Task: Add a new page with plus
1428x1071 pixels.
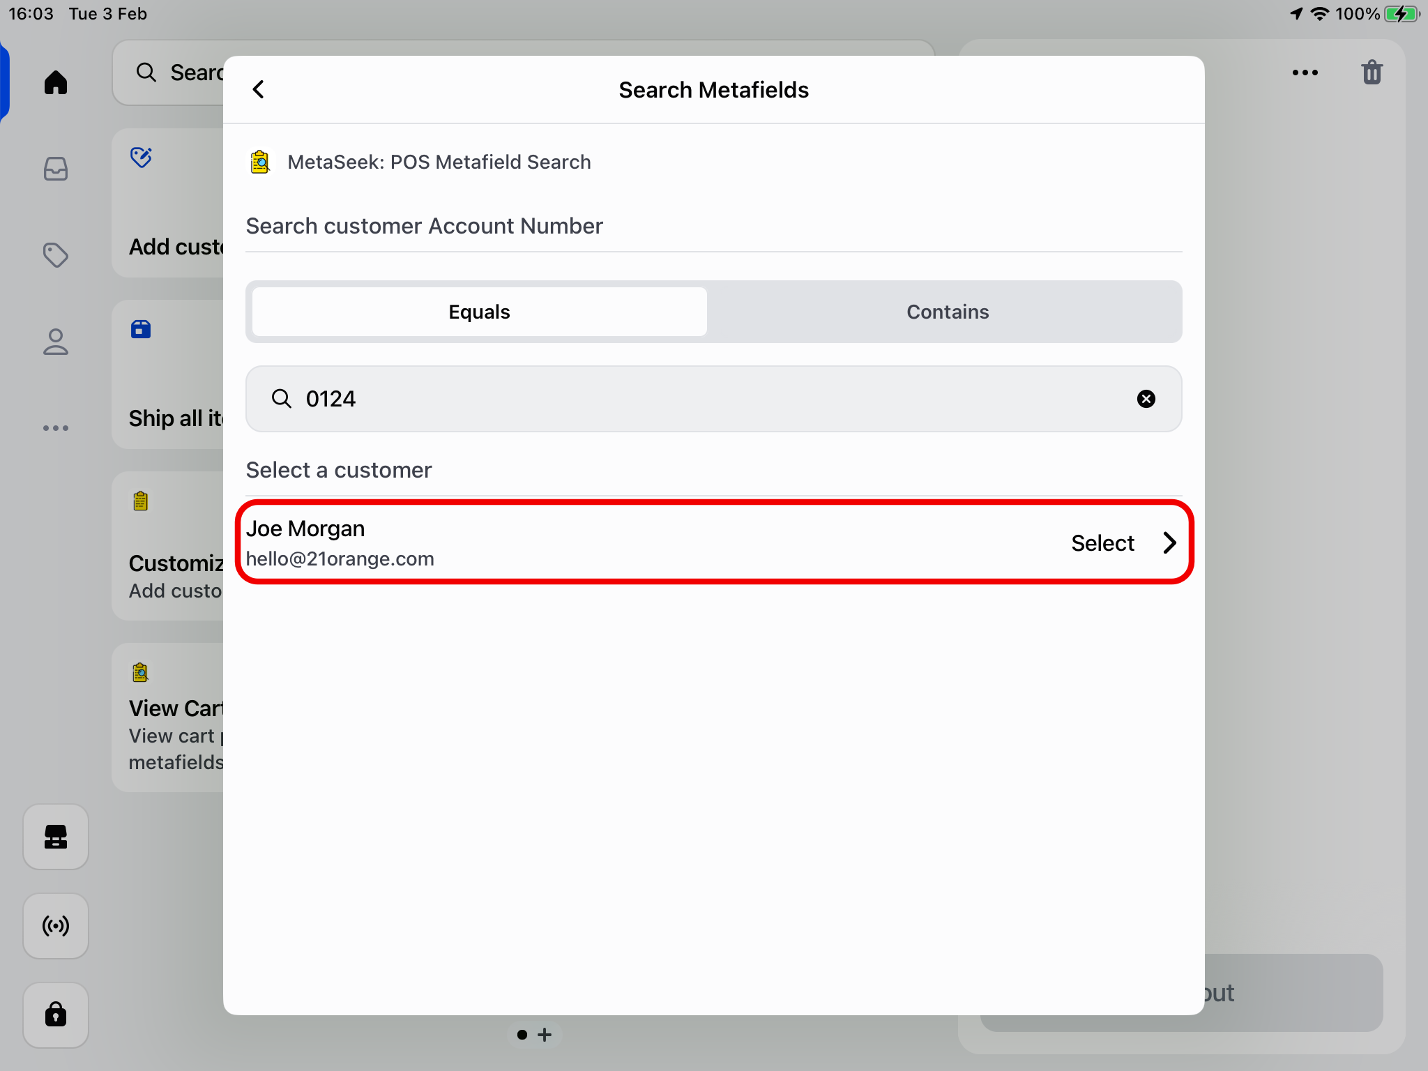Action: [x=545, y=1035]
